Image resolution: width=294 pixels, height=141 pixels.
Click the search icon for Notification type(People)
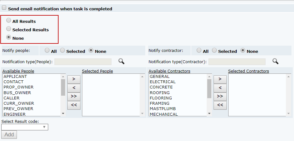pos(121,61)
